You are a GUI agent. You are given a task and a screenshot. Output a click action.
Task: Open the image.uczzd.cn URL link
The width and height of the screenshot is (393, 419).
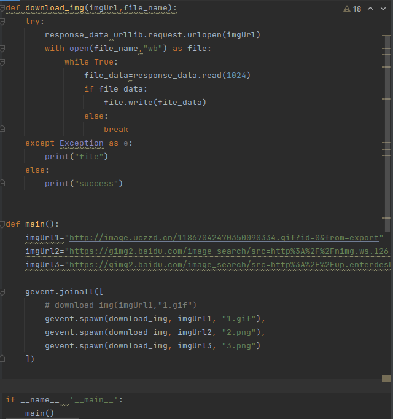tap(224, 238)
